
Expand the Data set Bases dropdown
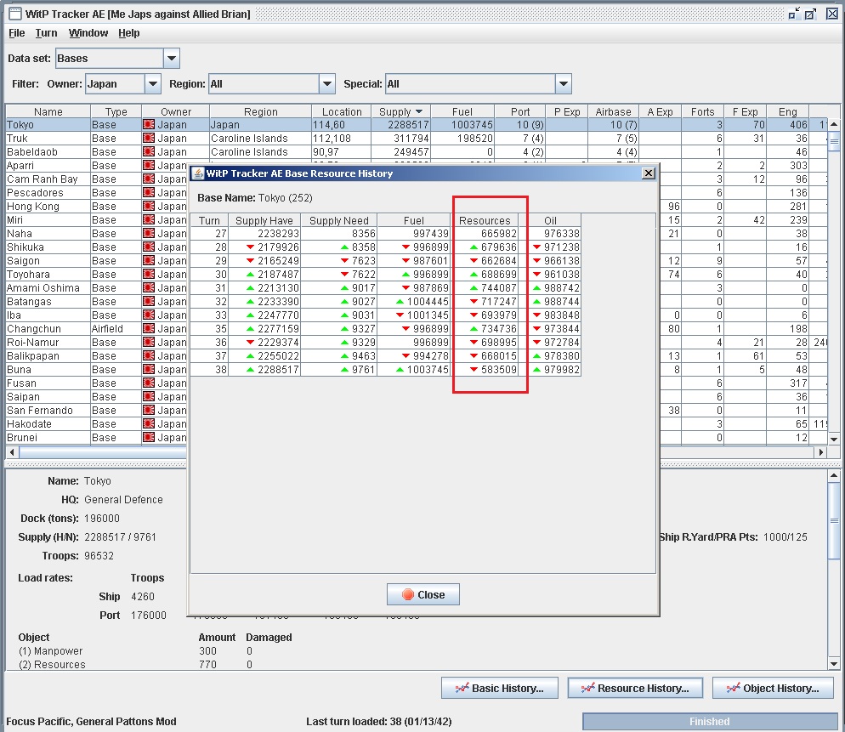point(172,58)
